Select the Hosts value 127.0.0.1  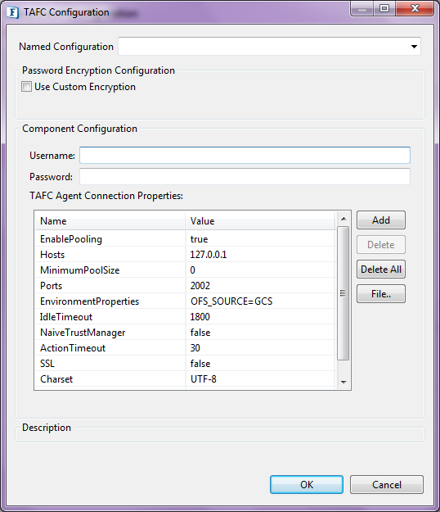click(x=209, y=255)
